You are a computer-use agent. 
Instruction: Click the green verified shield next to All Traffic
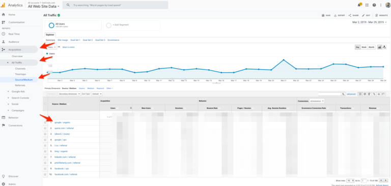point(59,15)
